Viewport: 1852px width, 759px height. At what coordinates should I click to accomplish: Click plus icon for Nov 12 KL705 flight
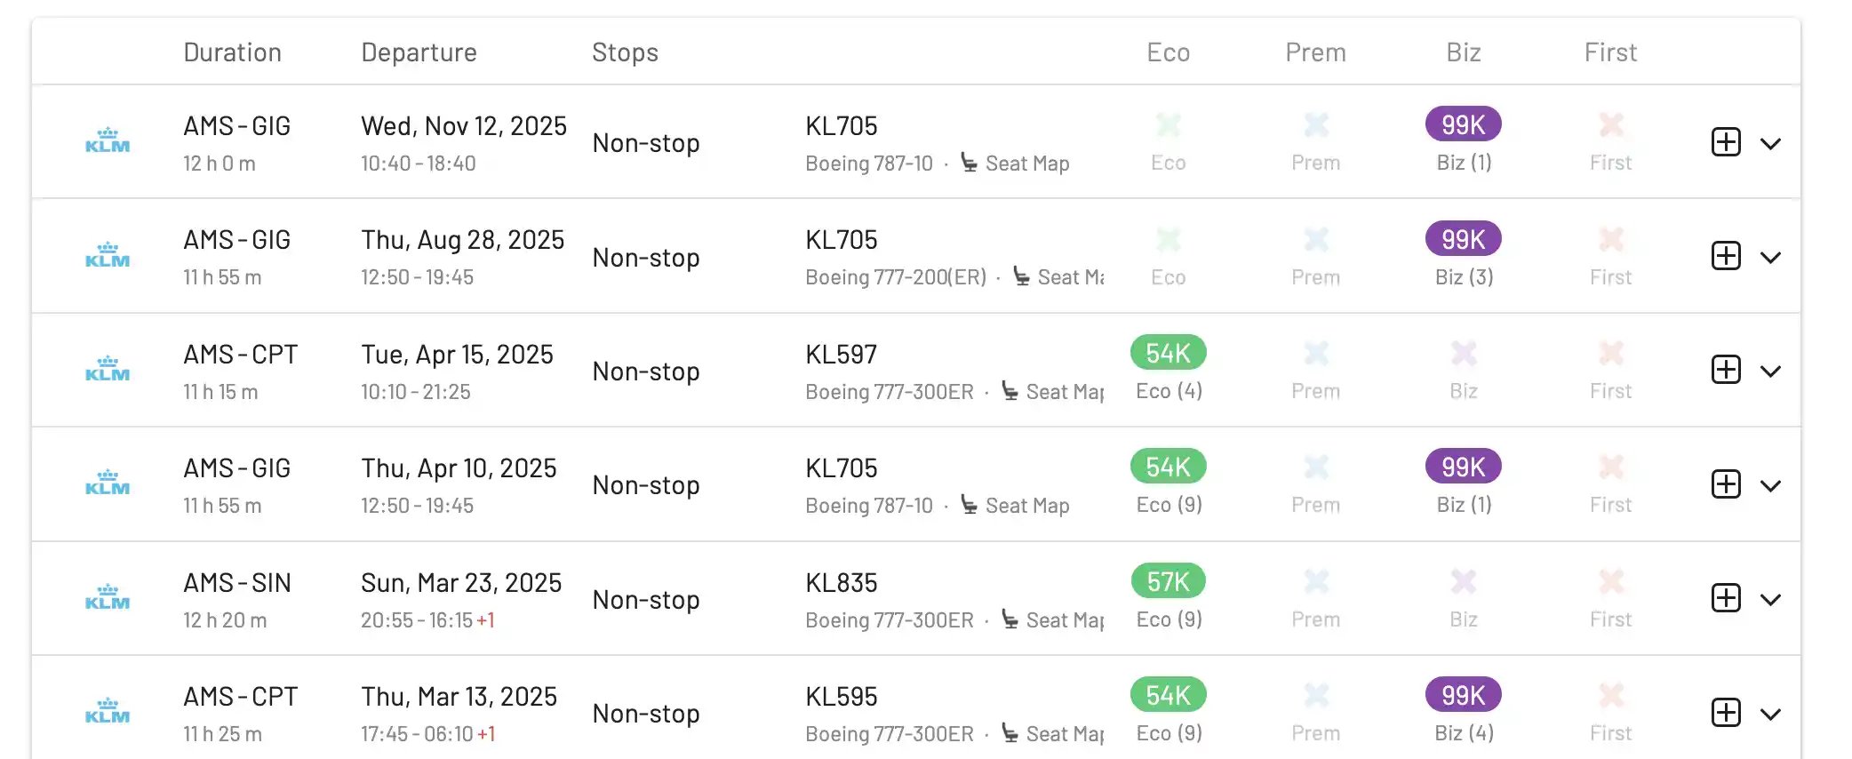click(1725, 142)
